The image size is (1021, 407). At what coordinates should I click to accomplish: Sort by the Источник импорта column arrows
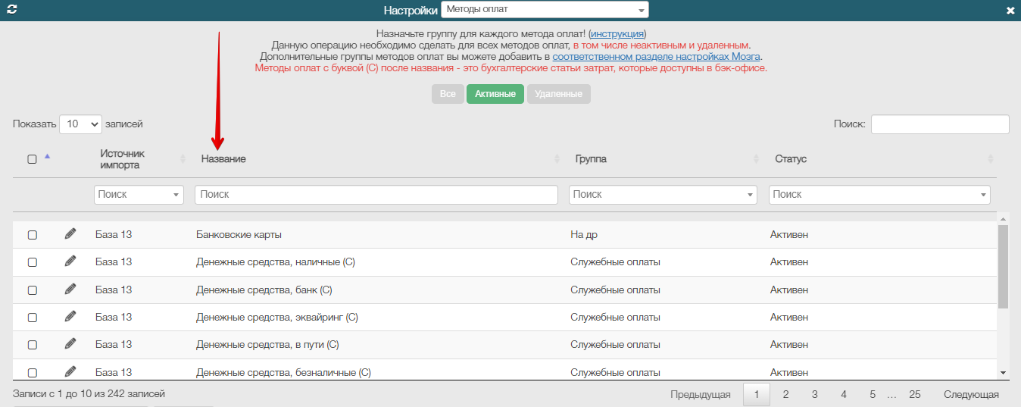pyautogui.click(x=183, y=159)
